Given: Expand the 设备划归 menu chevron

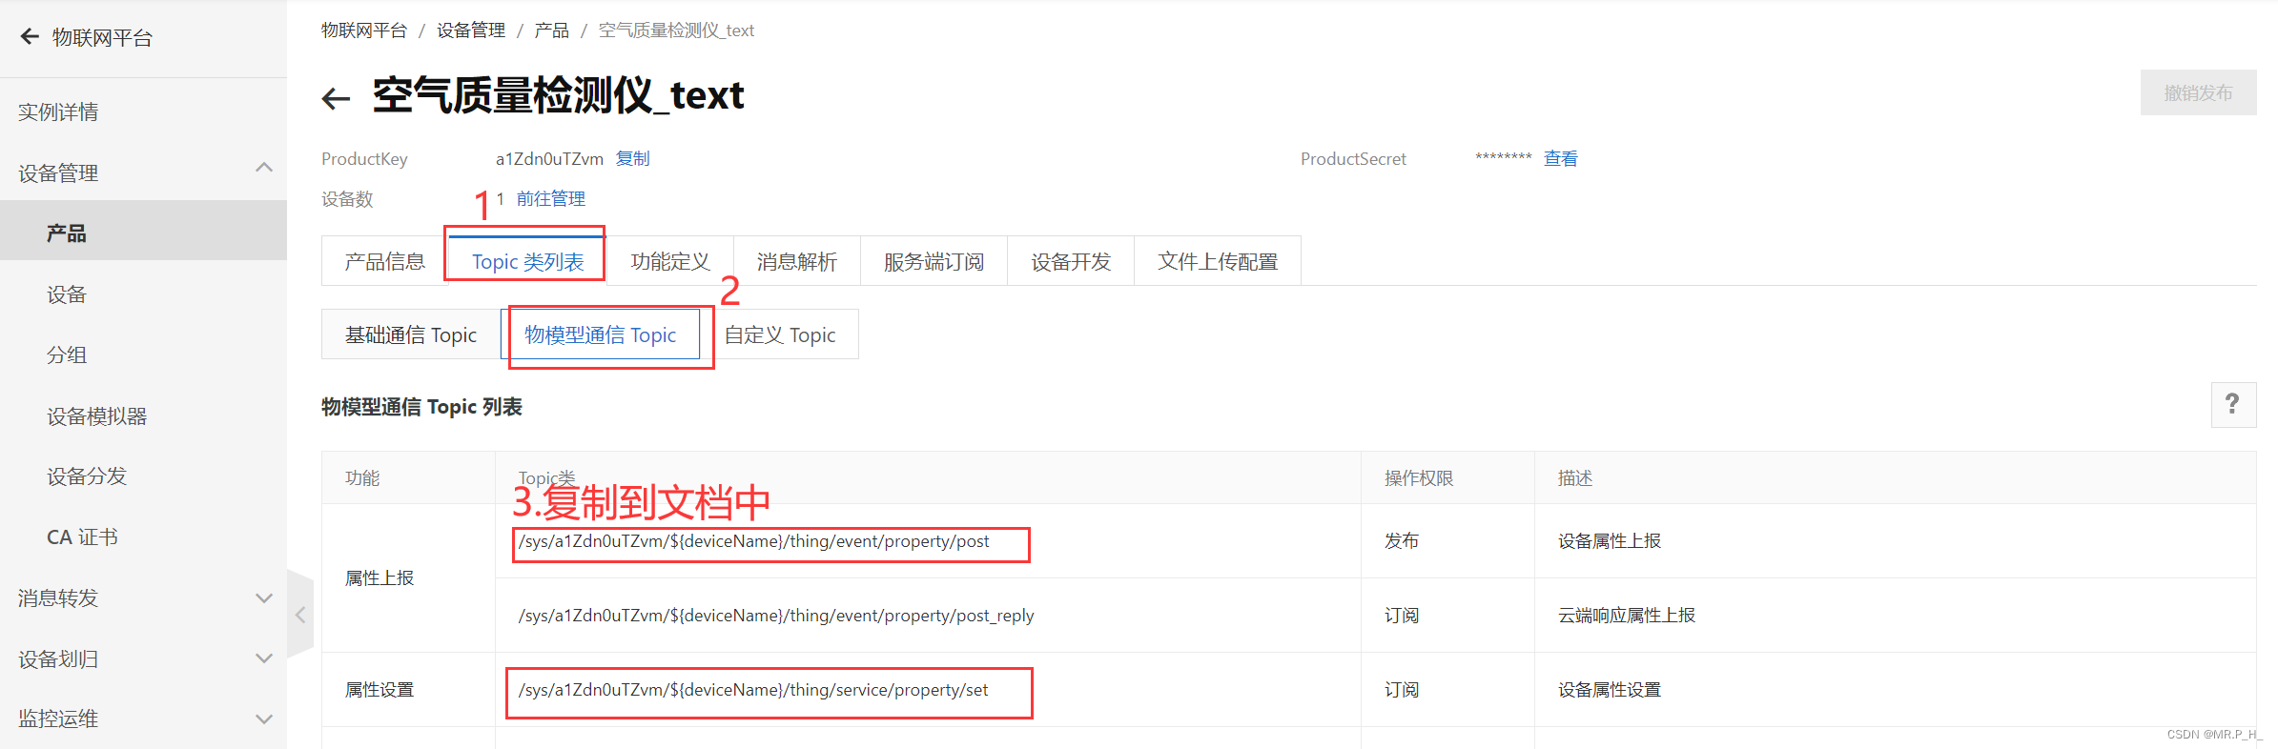Looking at the screenshot, I should (264, 658).
